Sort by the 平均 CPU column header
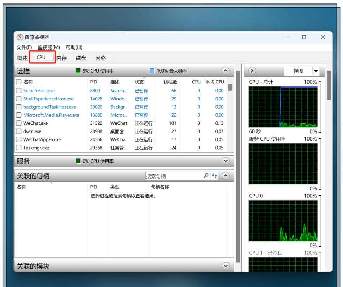Viewport: 343px width, 287px height. click(x=214, y=82)
